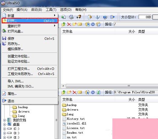Select 打开工程文件... menu entry
Viewport: 158px width, 139px height.
[x=30, y=69]
